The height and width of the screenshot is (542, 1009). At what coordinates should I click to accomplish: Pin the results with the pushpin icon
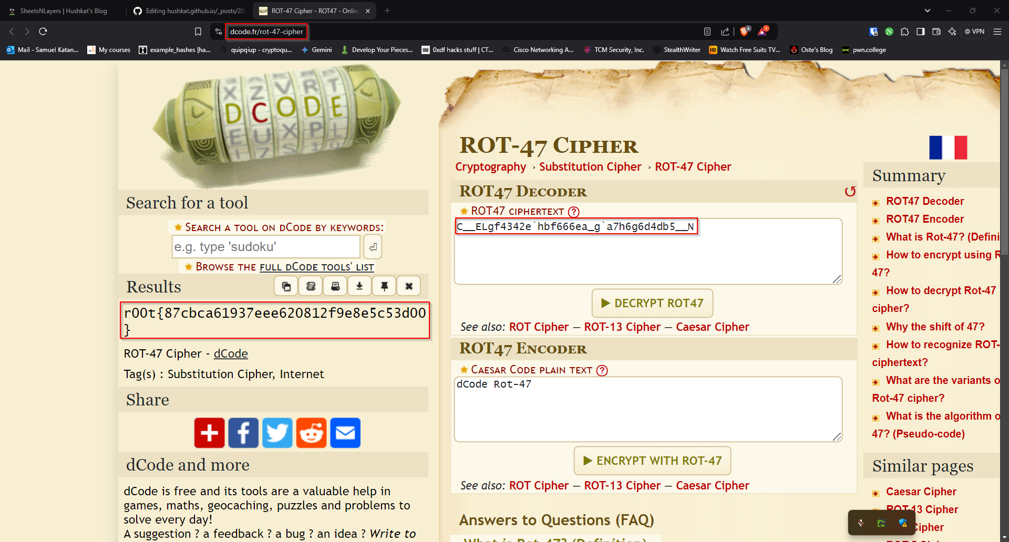tap(384, 286)
